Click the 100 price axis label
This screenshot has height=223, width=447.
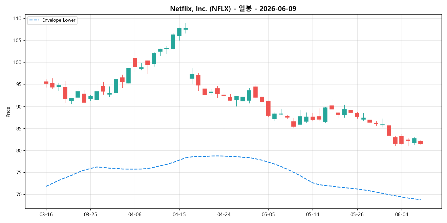pos(18,63)
